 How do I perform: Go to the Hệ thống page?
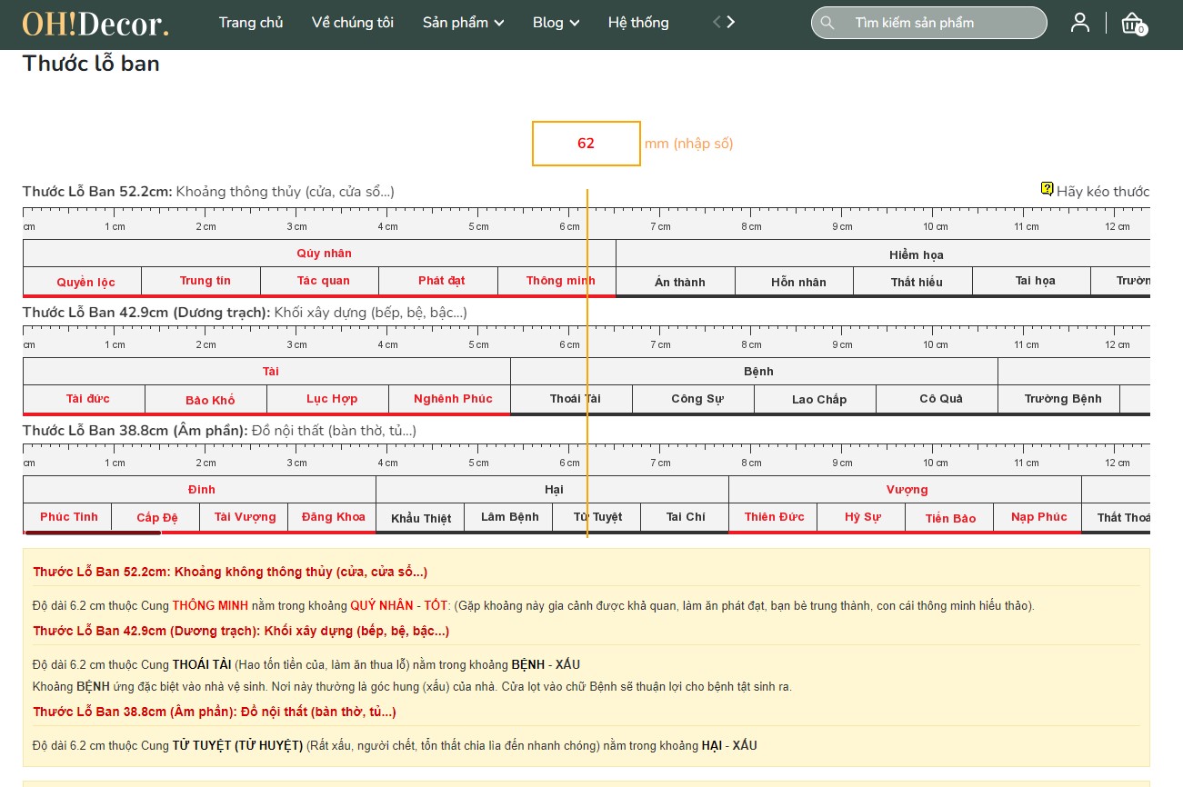tap(638, 23)
